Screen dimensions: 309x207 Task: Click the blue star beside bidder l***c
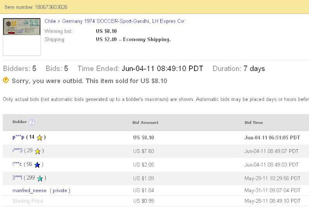point(37,165)
